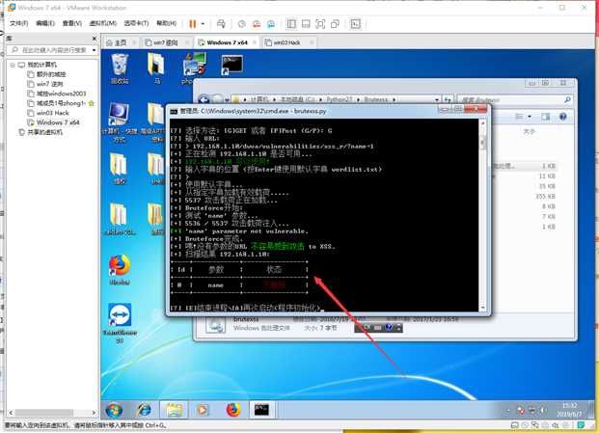Open Windows Media Player from the taskbar
Image resolution: width=599 pixels, height=433 pixels.
pyautogui.click(x=203, y=411)
